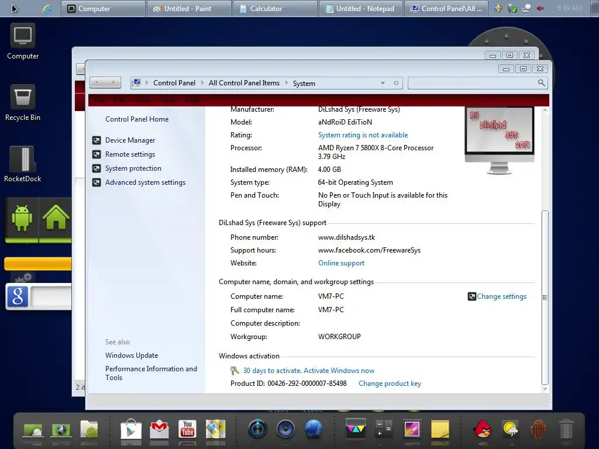Open Gmail icon in the dock

click(159, 429)
